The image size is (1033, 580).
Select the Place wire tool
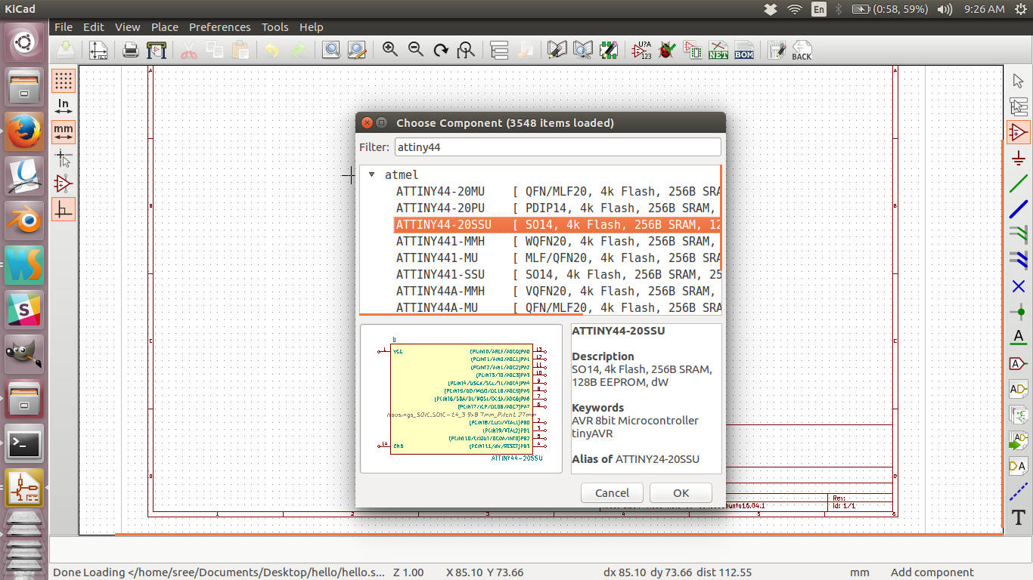pyautogui.click(x=1019, y=184)
